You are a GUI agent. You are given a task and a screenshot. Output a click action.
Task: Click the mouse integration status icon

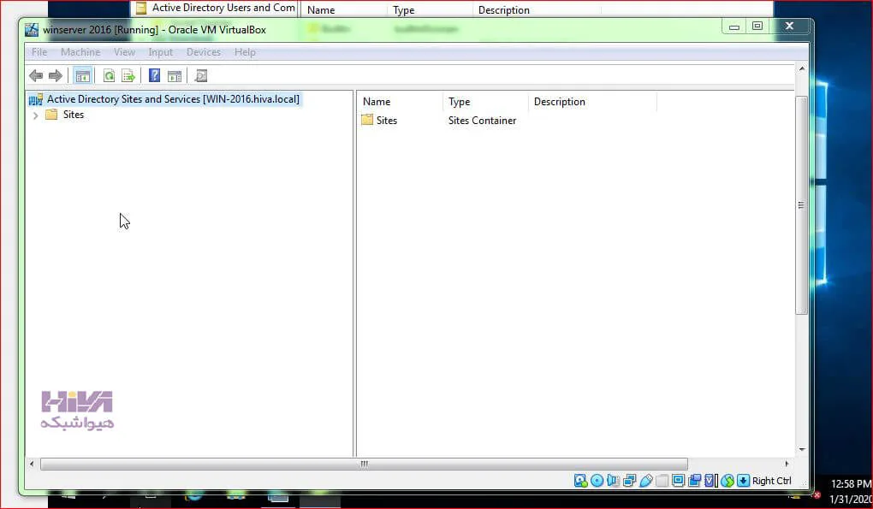click(727, 481)
